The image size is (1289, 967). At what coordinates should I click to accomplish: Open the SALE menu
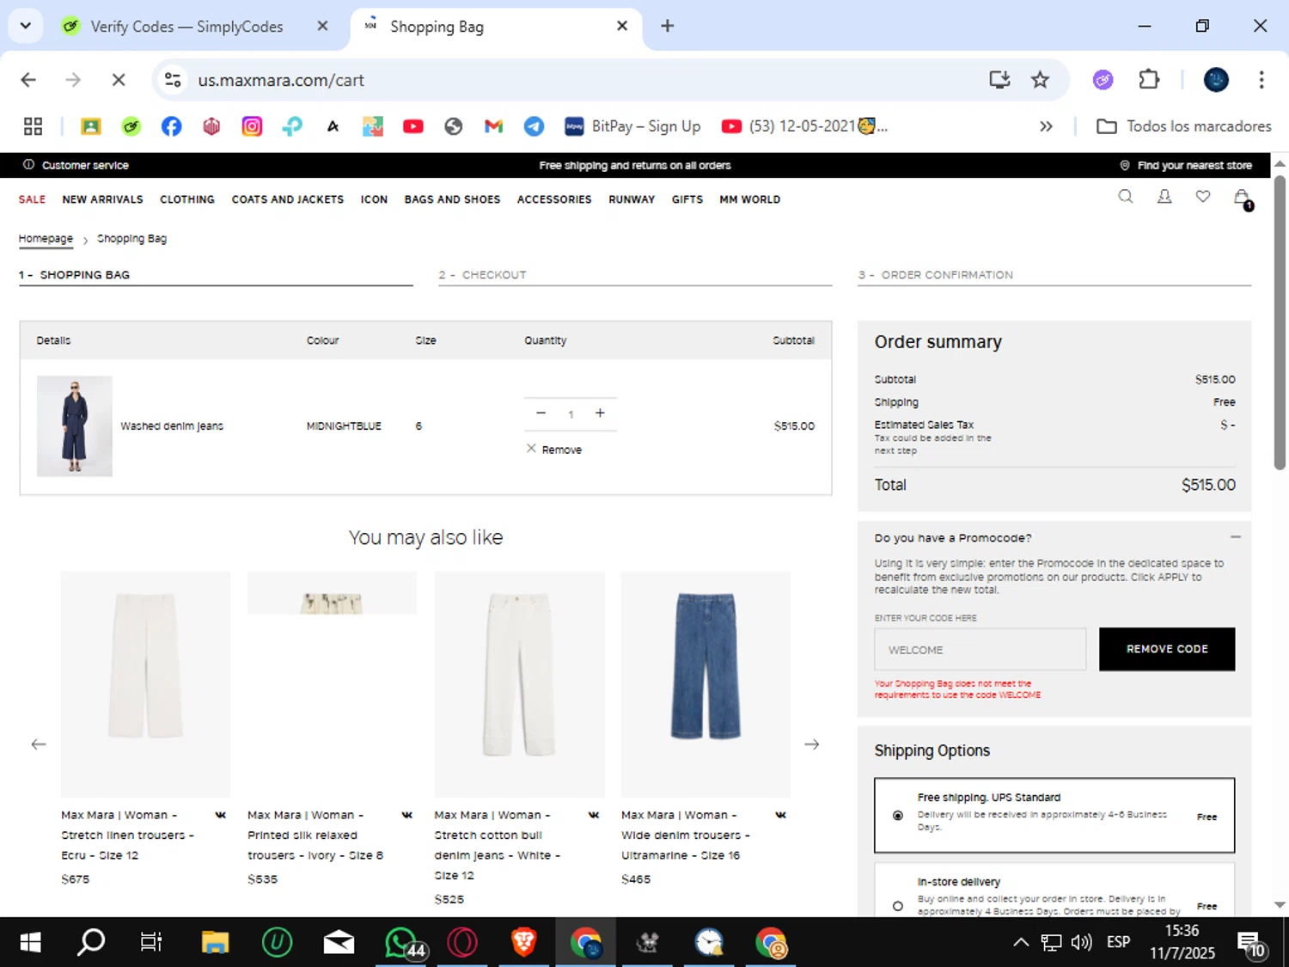tap(32, 199)
